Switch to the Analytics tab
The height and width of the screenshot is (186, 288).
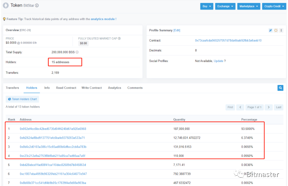pyautogui.click(x=114, y=88)
